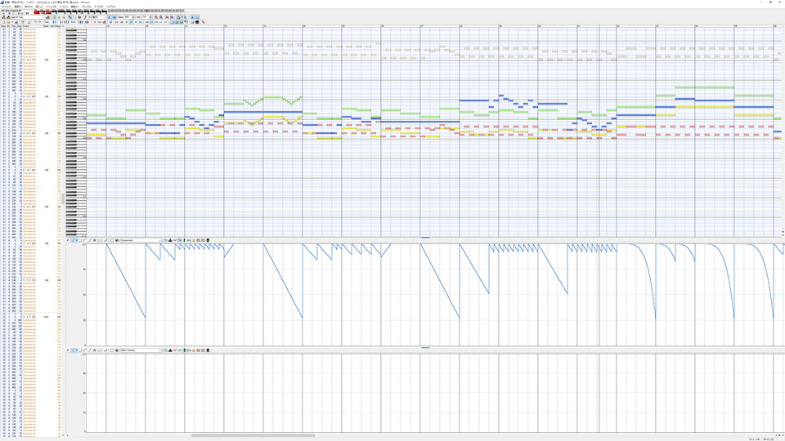Click the Open file folder icon
This screenshot has height=441, width=785.
8,22
